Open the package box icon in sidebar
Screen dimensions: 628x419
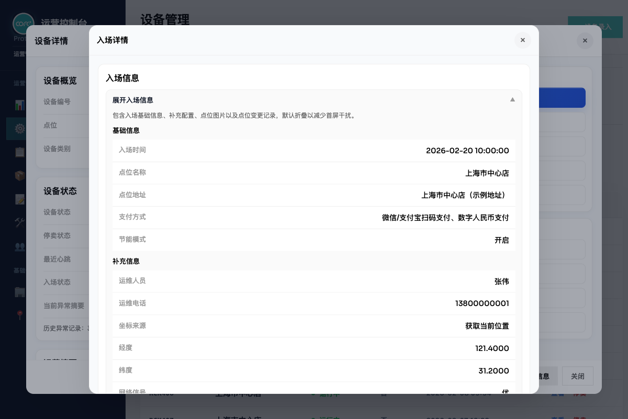coord(20,176)
